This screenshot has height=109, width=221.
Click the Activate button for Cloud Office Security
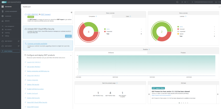pyautogui.click(x=68, y=36)
